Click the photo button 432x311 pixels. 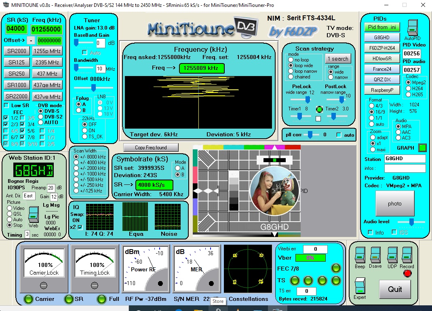(395, 203)
